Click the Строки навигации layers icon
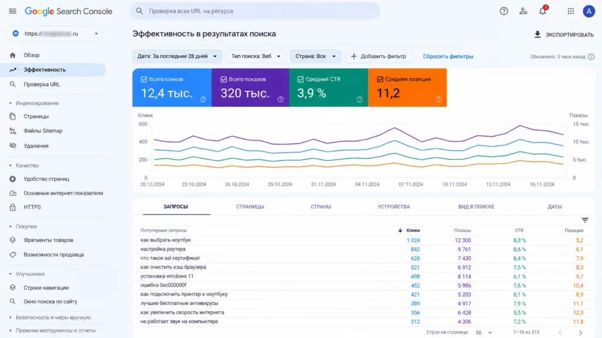 tap(13, 288)
